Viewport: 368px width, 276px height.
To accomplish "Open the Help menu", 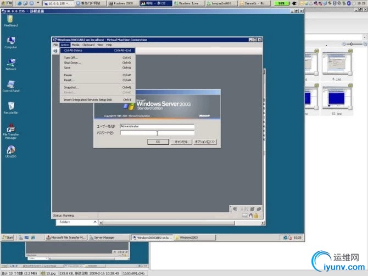I will click(109, 45).
